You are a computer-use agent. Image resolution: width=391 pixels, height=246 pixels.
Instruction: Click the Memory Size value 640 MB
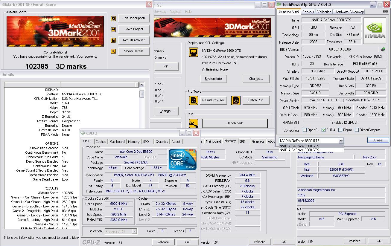315,93
